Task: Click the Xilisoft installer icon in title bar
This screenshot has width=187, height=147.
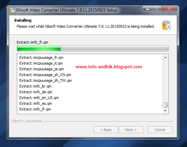Action: (x=12, y=10)
